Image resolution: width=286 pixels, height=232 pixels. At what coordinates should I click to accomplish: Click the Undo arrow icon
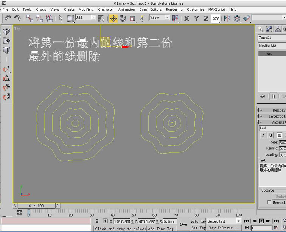[x=8, y=18]
